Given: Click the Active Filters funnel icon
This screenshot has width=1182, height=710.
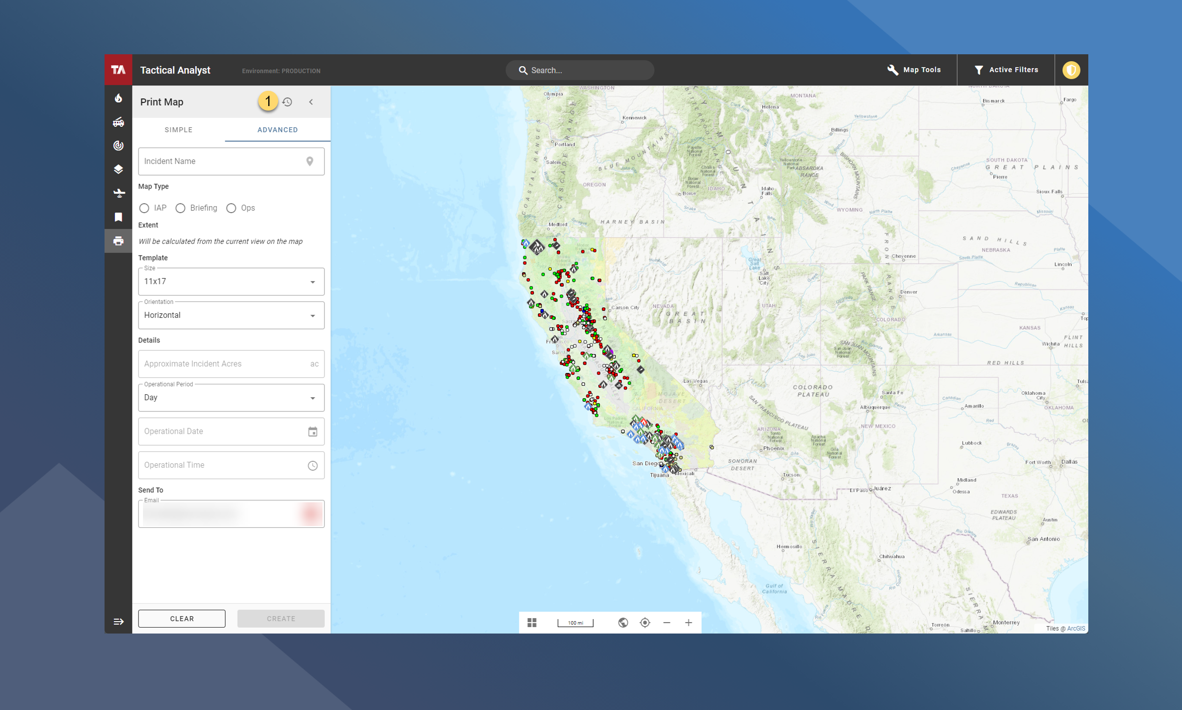Looking at the screenshot, I should click(979, 70).
